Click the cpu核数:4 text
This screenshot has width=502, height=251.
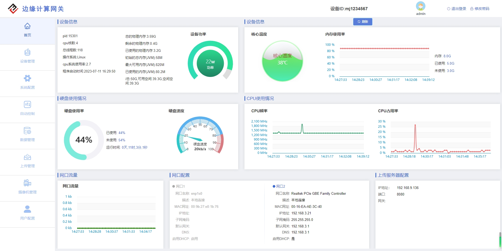[x=70, y=43]
